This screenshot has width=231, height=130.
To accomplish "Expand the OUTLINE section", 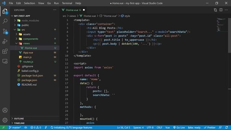I will pyautogui.click(x=35, y=118).
